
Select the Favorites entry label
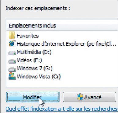28,36
